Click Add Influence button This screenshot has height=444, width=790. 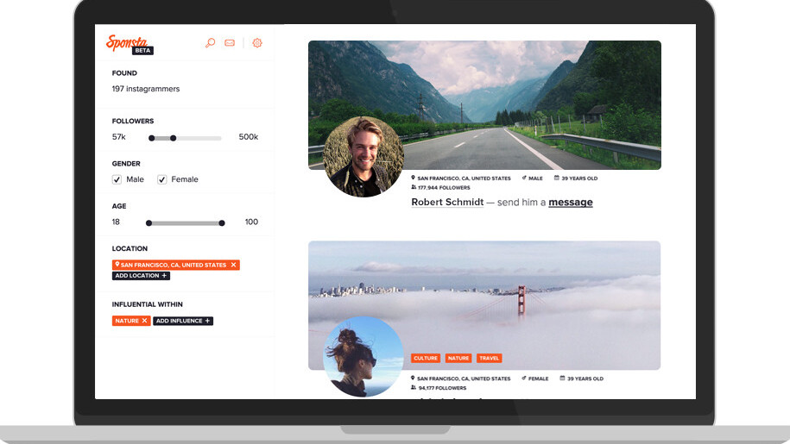[183, 321]
